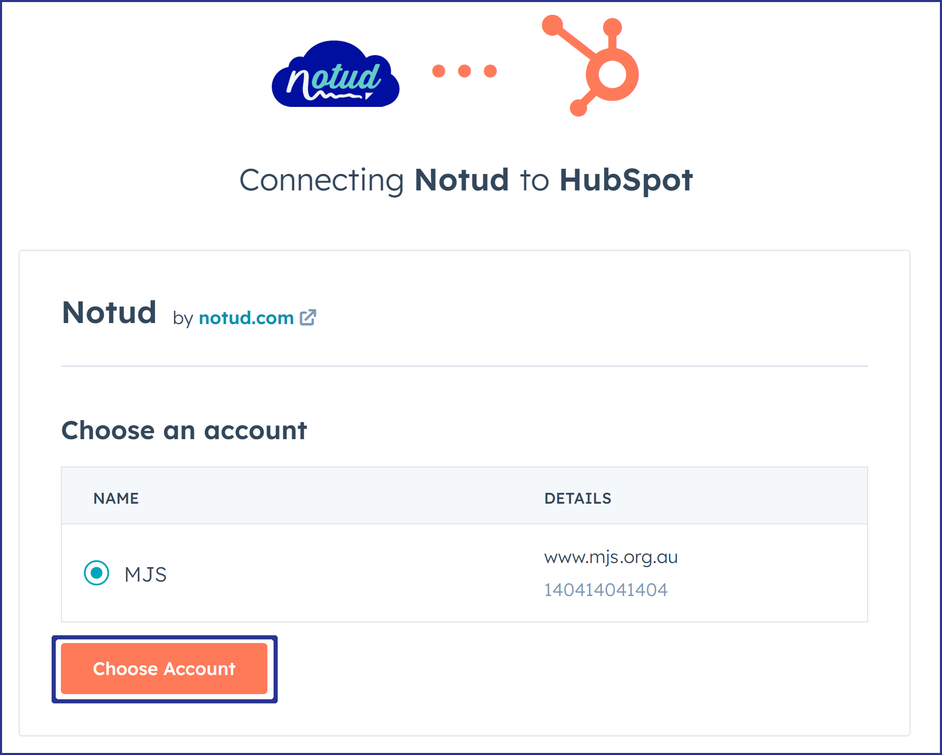Image resolution: width=942 pixels, height=755 pixels.
Task: Click the bold HubSpot word in title
Action: [626, 180]
